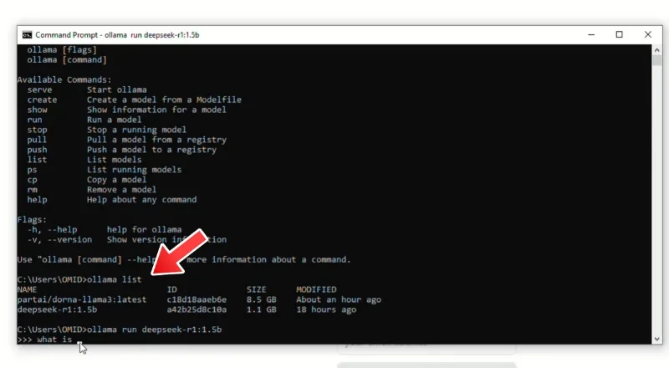Click the 'MODIFIED' column header
The width and height of the screenshot is (669, 368).
316,289
